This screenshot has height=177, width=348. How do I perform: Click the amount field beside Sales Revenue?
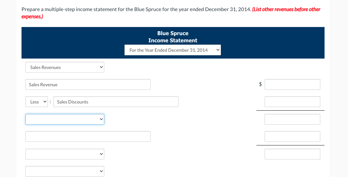click(292, 85)
